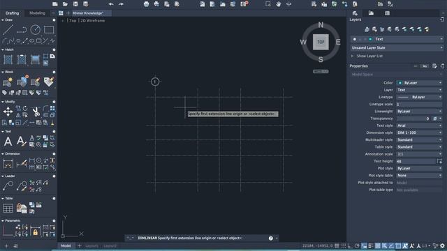Open the Annotation scale 1:1 dropdown
Image resolution: width=447 pixels, height=251 pixels.
click(x=419, y=154)
